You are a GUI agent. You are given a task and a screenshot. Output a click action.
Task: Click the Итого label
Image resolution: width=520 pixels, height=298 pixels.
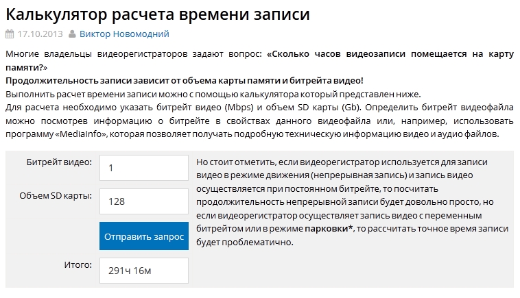[x=78, y=263]
